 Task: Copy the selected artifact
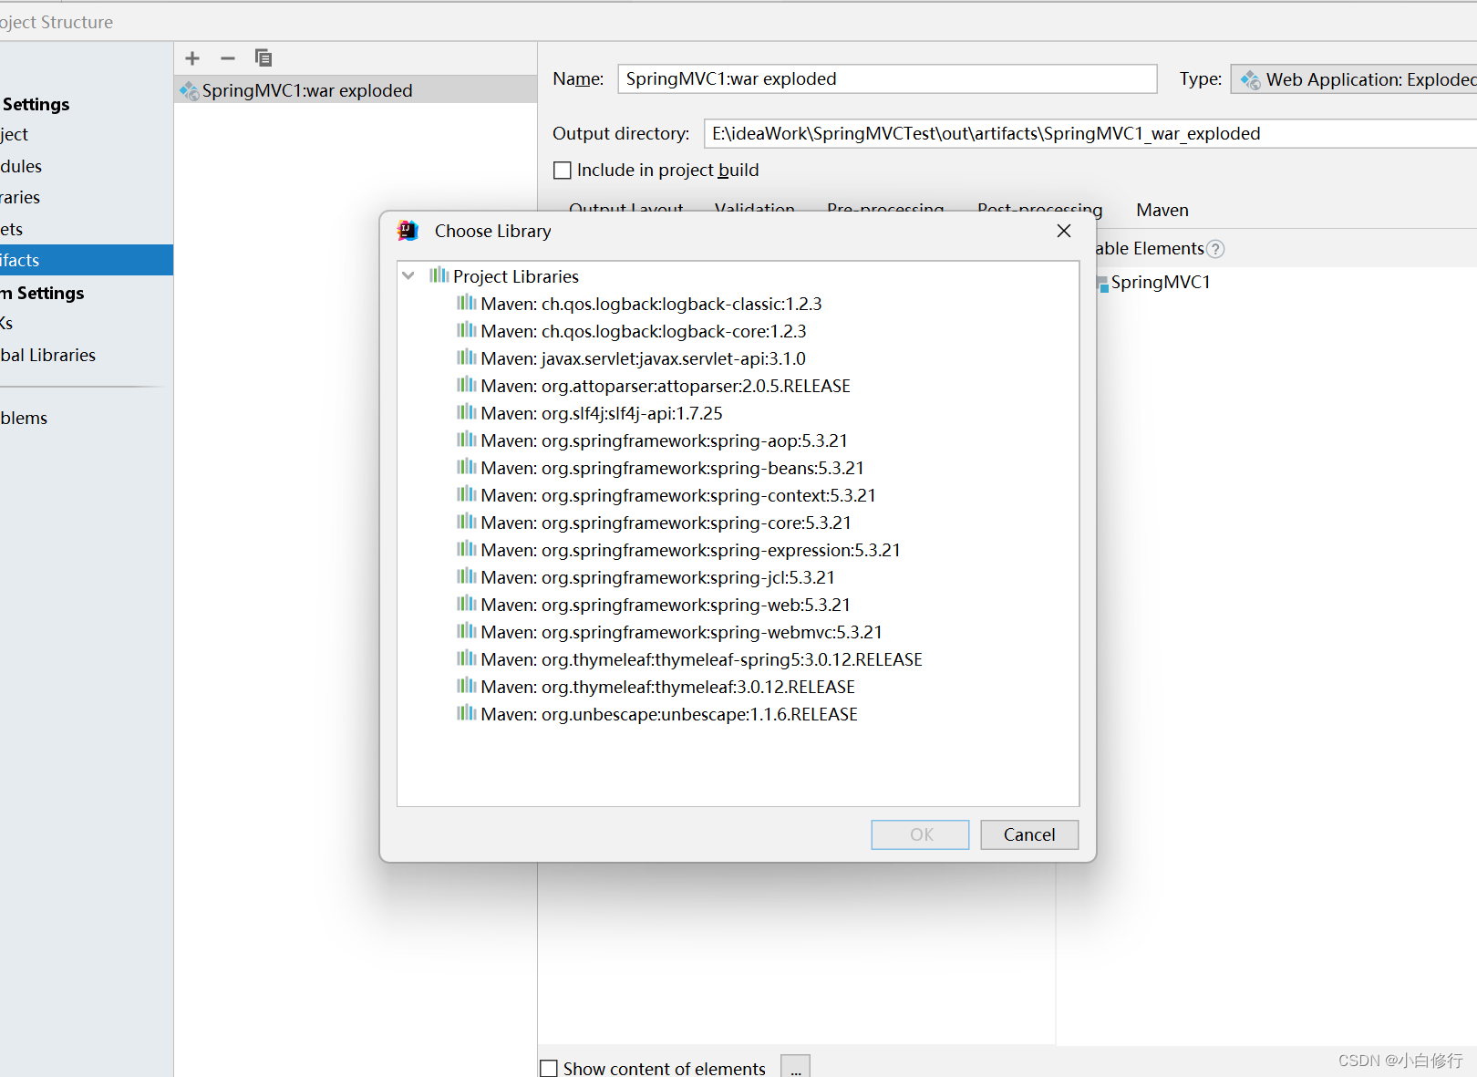pos(263,58)
